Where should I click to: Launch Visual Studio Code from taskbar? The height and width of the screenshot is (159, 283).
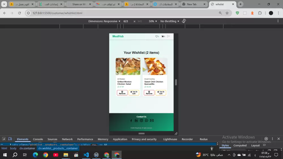pyautogui.click(x=86, y=155)
